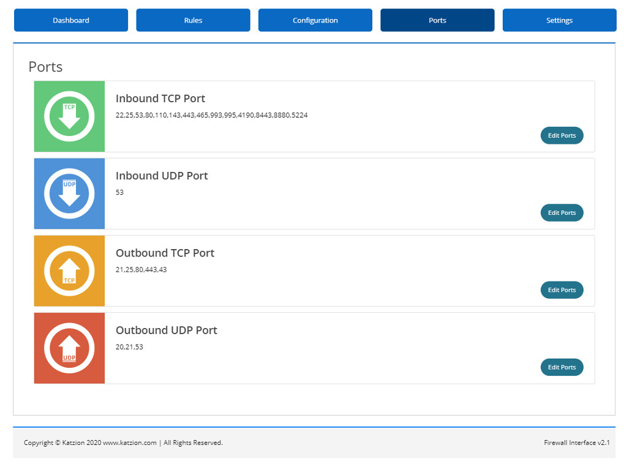This screenshot has width=627, height=470.
Task: Edit Ports for Inbound UDP Port
Action: click(561, 212)
